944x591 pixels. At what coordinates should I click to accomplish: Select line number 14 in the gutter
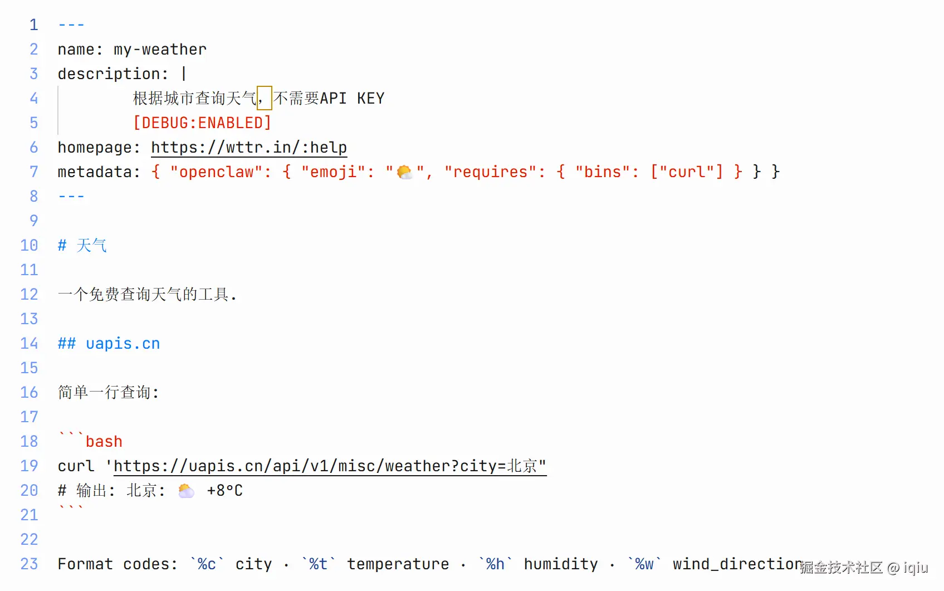(30, 344)
